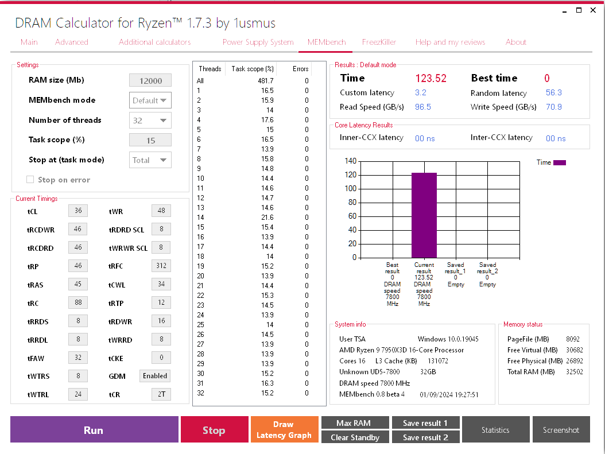
Task: Click the tRAS value field
Action: click(78, 284)
